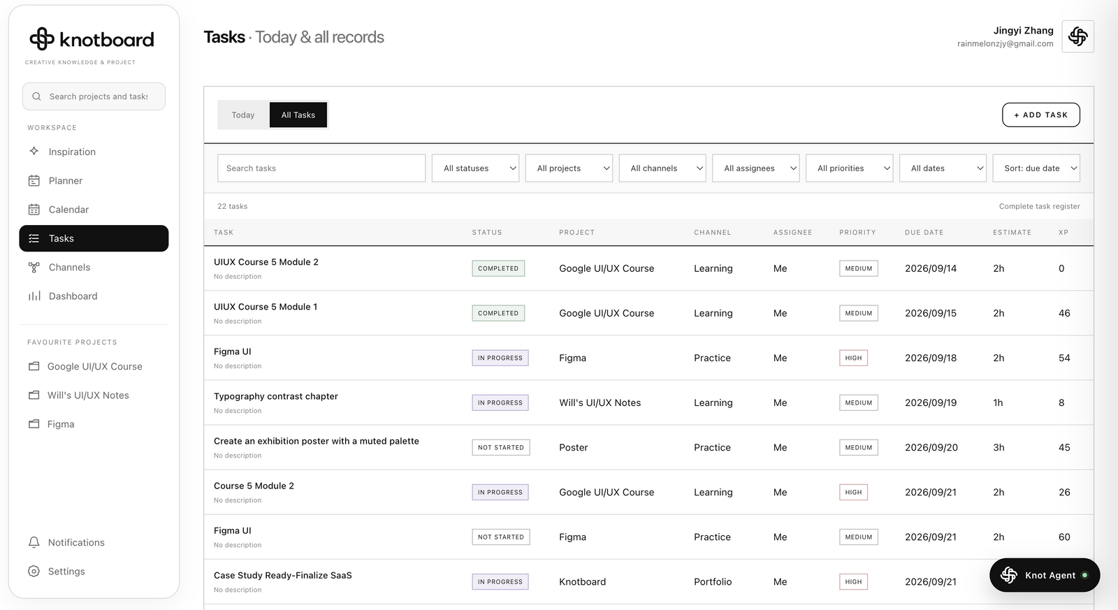Click the Figma folder icon in favourites
This screenshot has height=610, width=1118.
(34, 423)
